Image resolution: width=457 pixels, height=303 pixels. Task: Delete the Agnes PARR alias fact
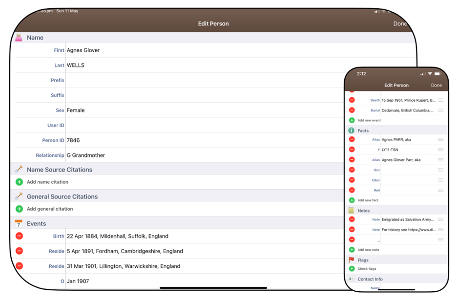[352, 140]
